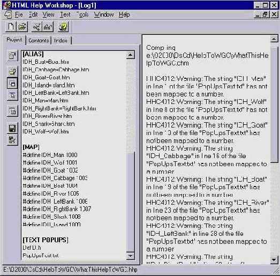
Task: Click the Add/Remove topic files sidebar icon
Action: tap(12, 72)
